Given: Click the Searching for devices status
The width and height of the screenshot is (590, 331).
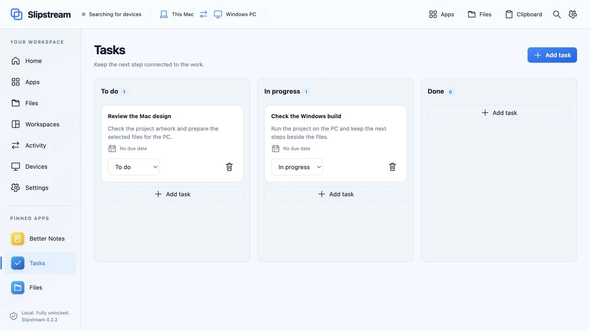Looking at the screenshot, I should [112, 14].
